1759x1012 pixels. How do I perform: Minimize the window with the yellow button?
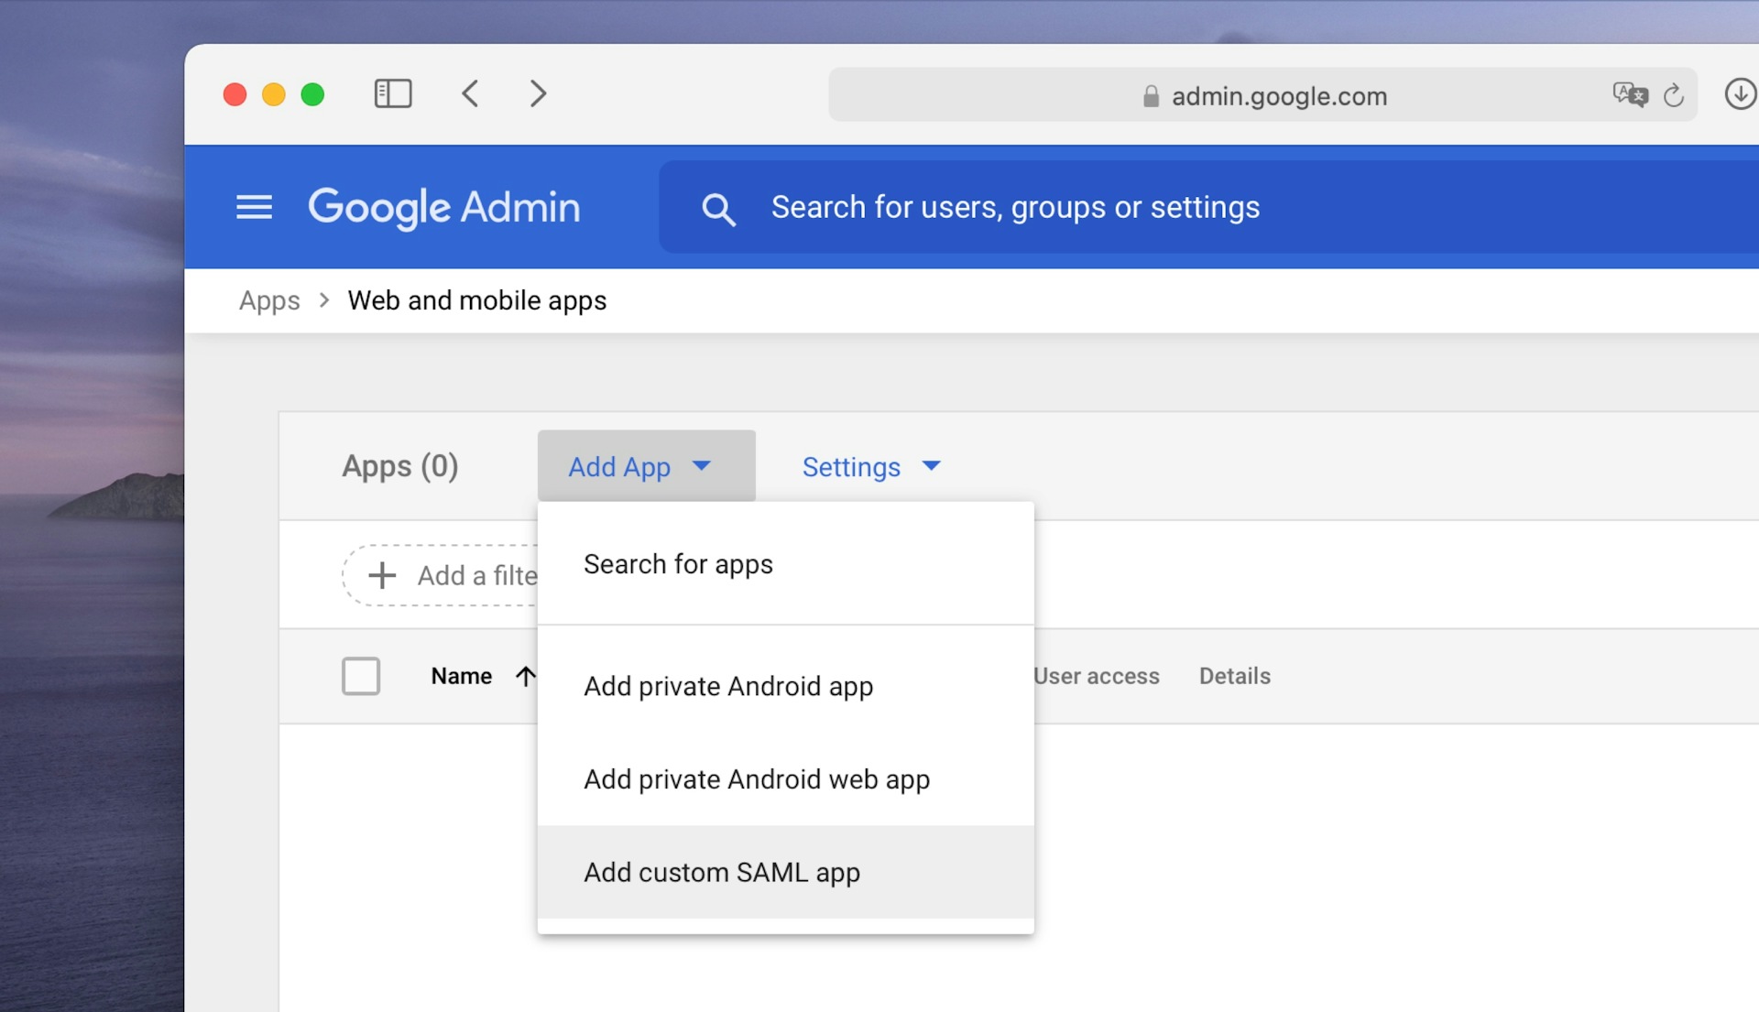coord(274,94)
